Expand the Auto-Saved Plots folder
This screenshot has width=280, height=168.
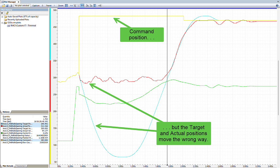click(x=2, y=16)
